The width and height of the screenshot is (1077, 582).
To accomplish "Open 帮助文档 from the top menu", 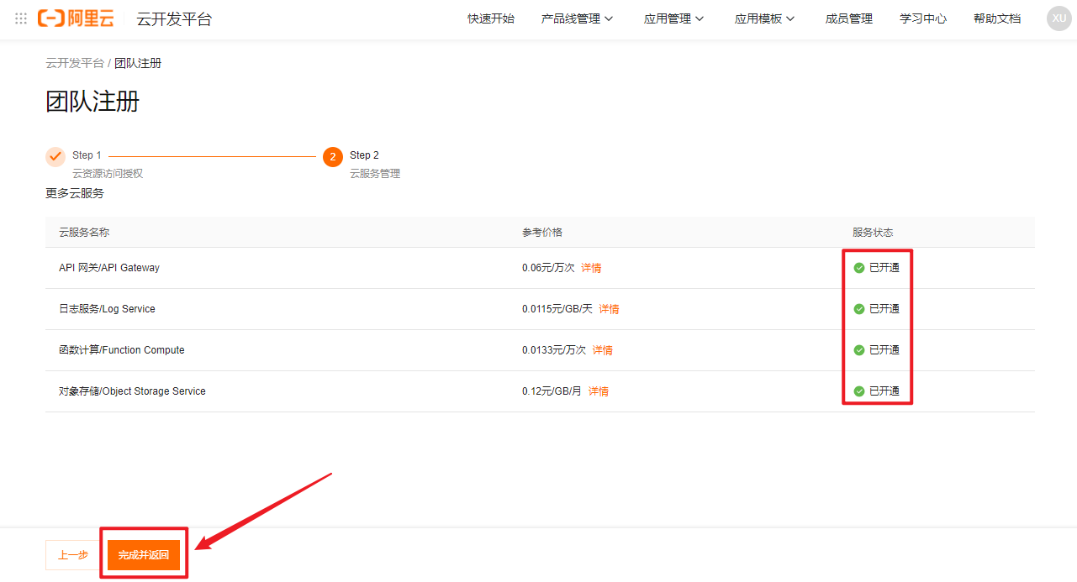I will (997, 18).
